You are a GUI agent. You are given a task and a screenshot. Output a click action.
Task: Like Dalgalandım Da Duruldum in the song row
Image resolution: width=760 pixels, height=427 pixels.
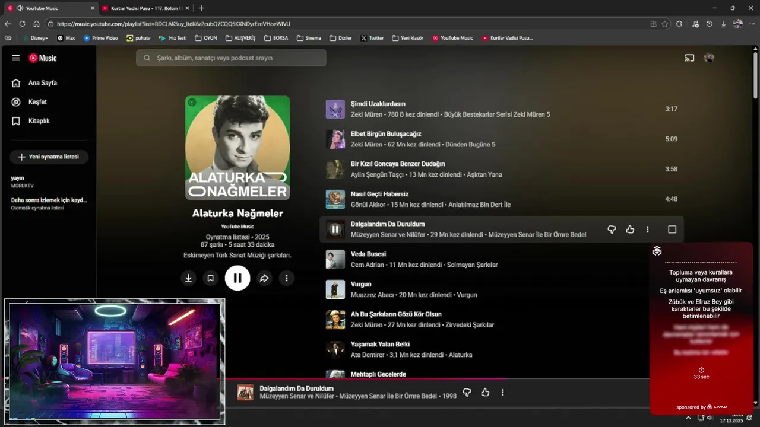click(630, 230)
